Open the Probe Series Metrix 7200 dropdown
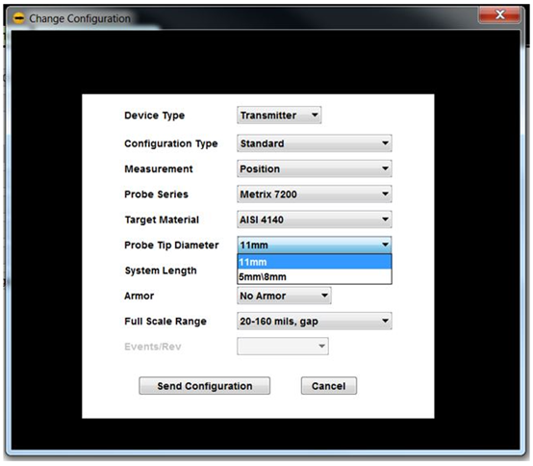 coord(315,194)
